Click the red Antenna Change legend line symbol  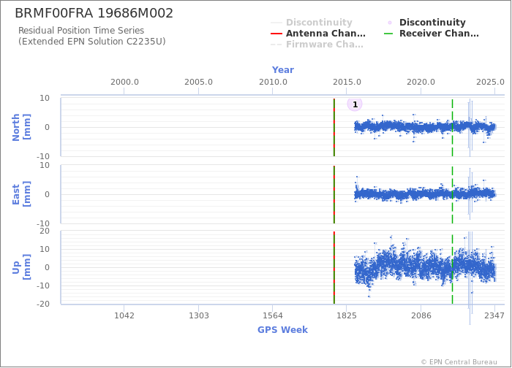click(276, 34)
